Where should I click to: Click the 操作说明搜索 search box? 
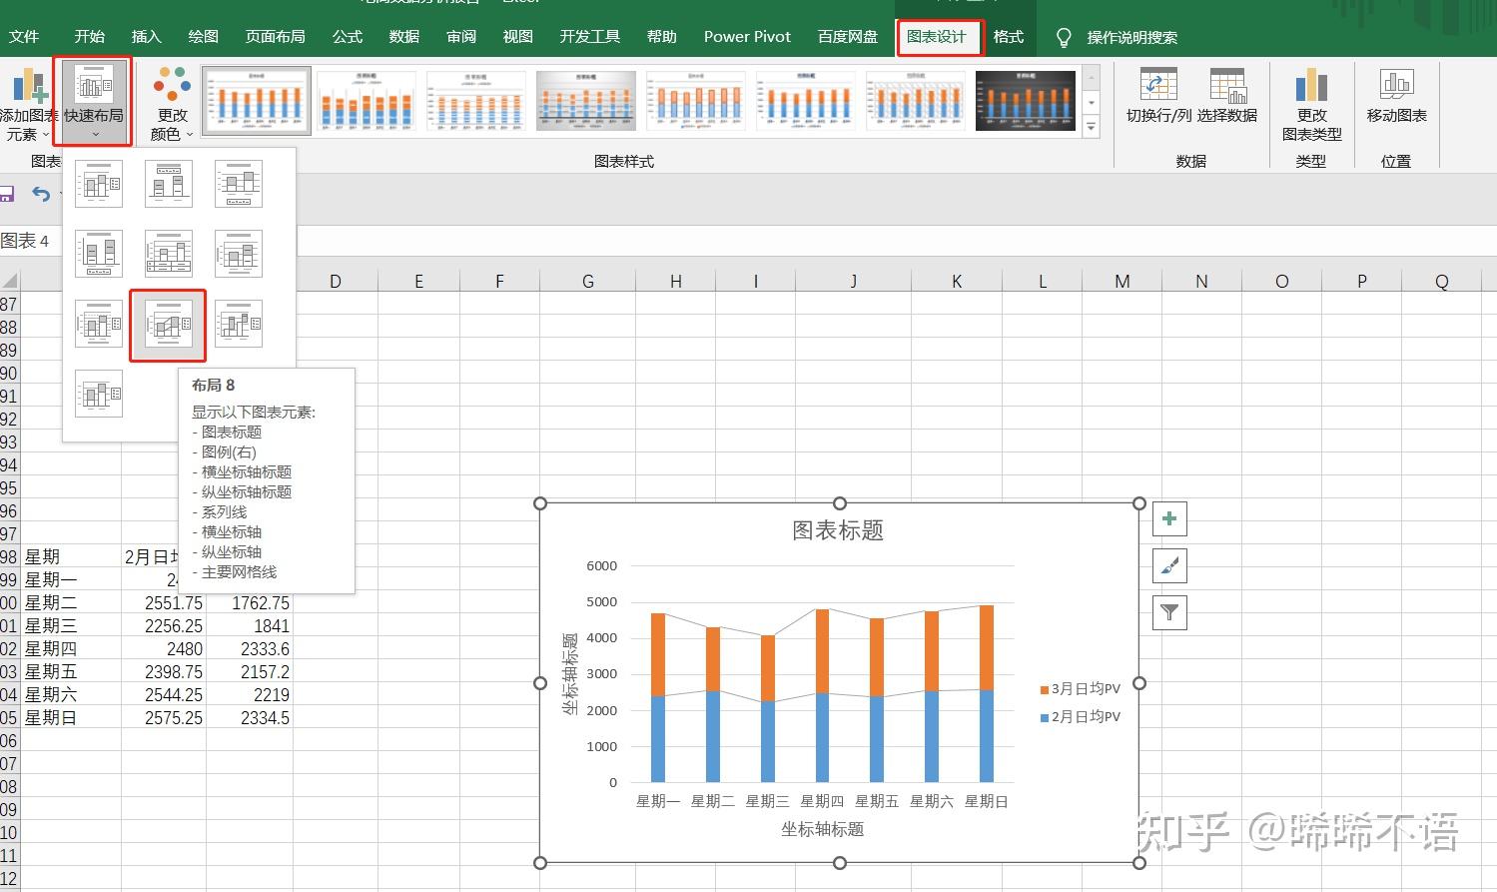tap(1132, 38)
